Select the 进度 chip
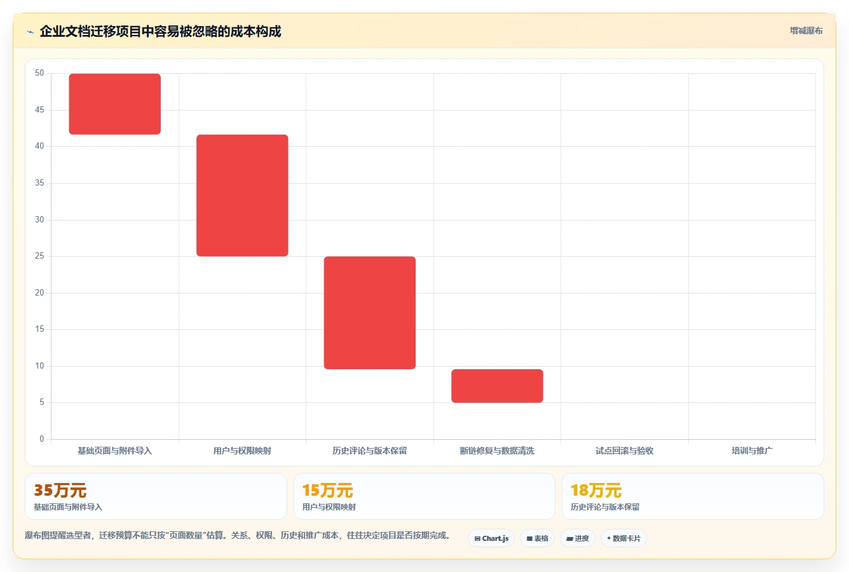Screen dimensions: 849x572 point(577,538)
